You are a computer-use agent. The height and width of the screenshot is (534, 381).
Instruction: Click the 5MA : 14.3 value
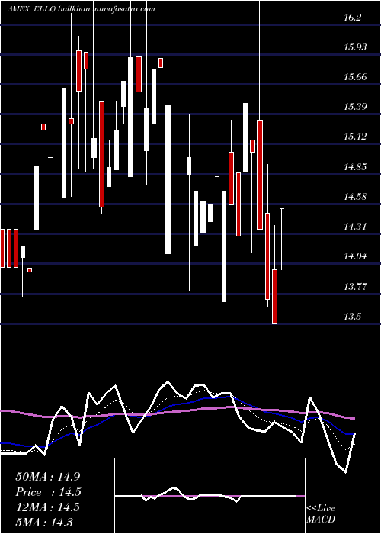tap(44, 522)
